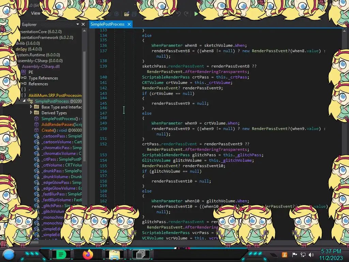Select Assembly-CSharp (0.0.0.0) assembly
Screen dimensions: 349x262
point(40,61)
